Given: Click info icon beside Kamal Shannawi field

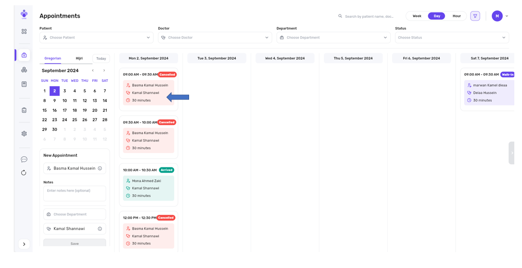Looking at the screenshot, I should point(100,229).
